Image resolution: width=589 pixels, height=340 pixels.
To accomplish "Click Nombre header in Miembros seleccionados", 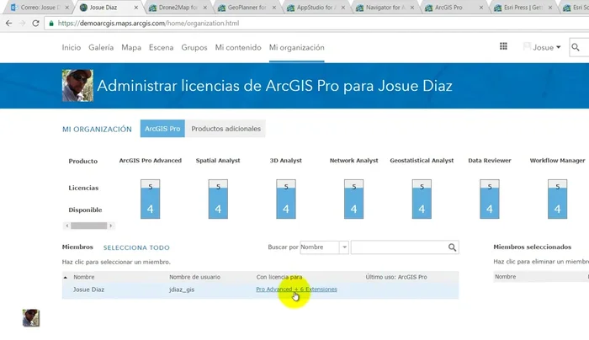I will pyautogui.click(x=505, y=277).
